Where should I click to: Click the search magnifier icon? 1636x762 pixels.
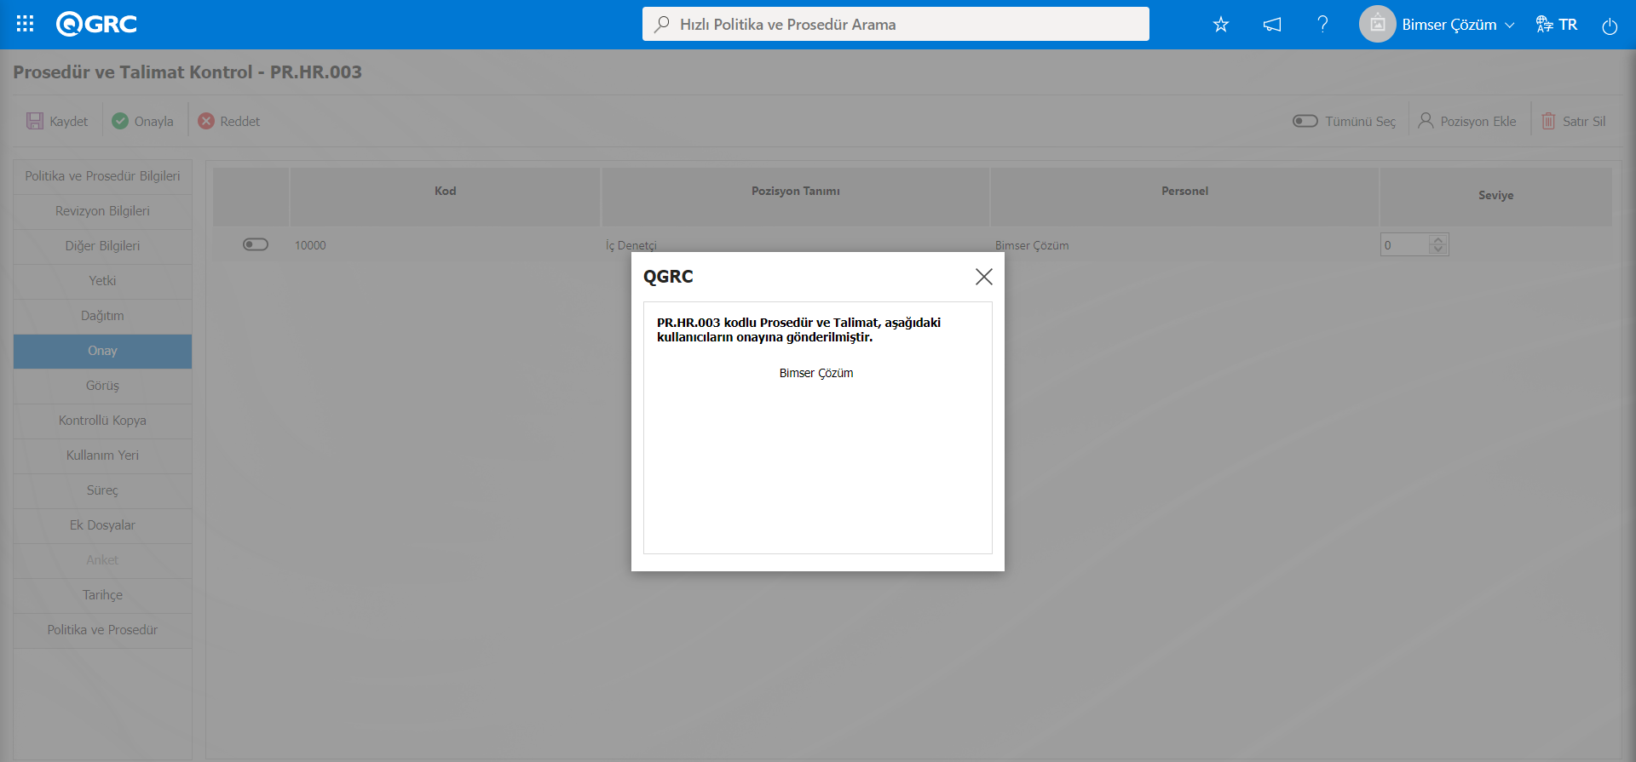point(661,24)
